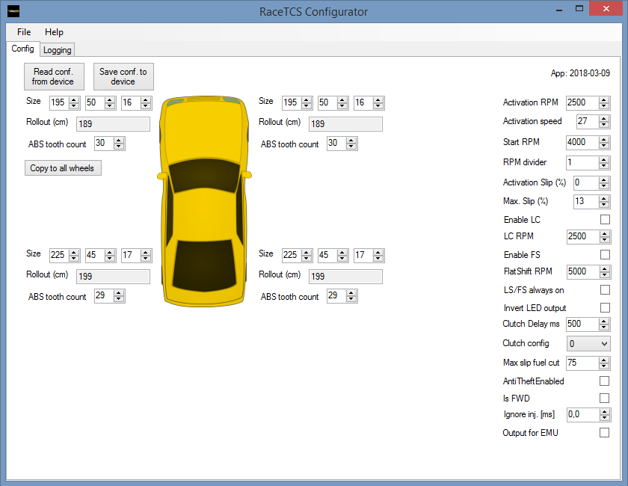Enable the Enable LC checkbox

605,220
